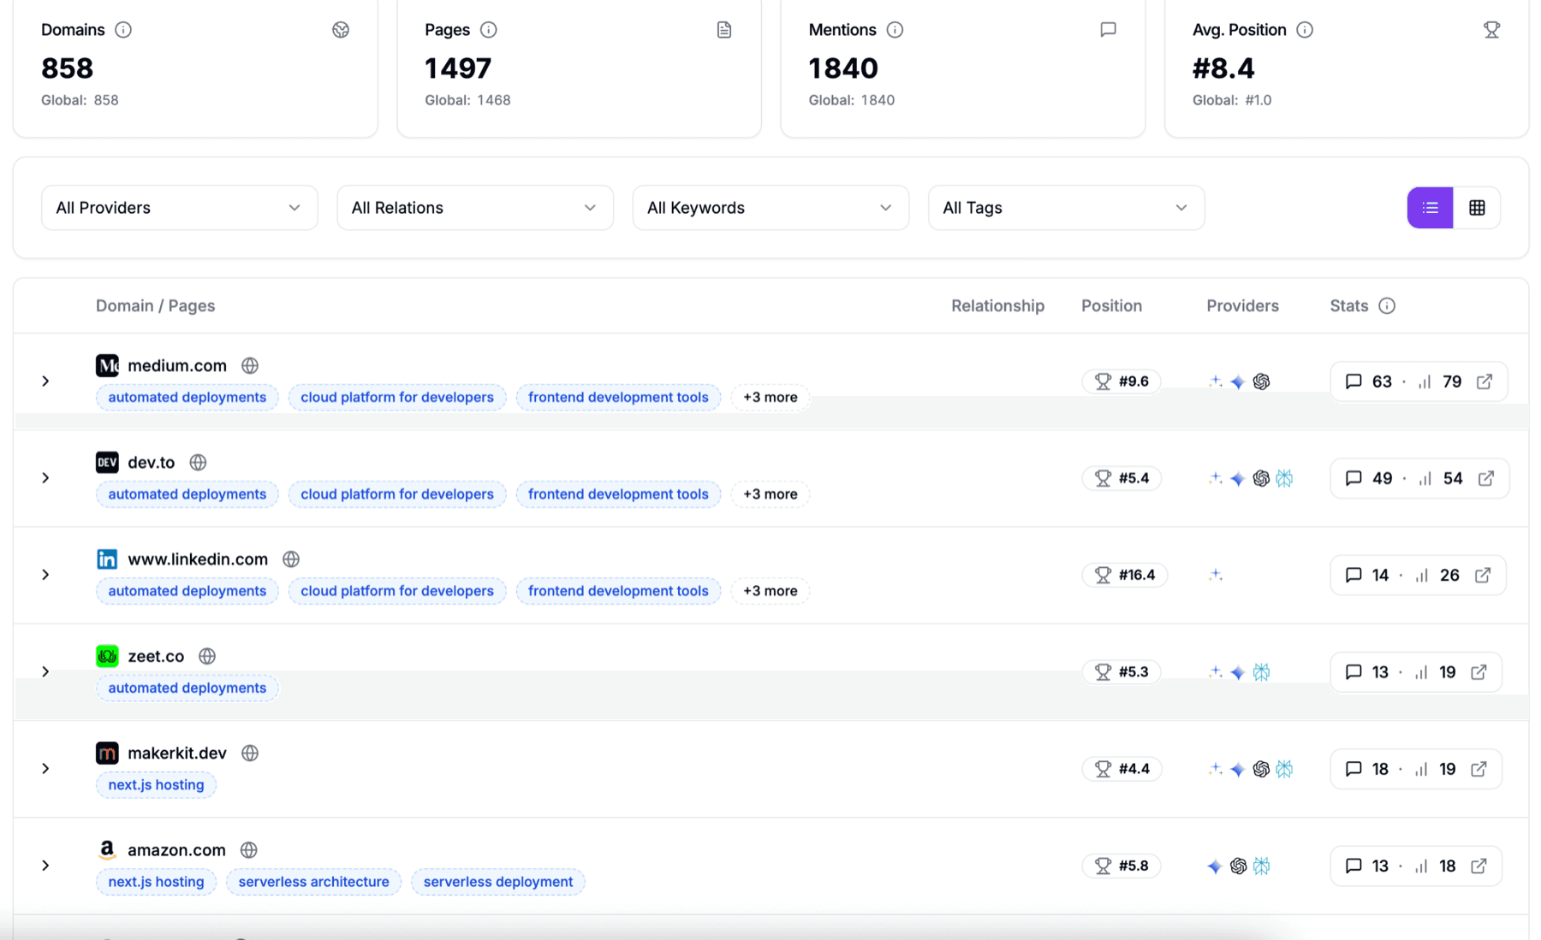The height and width of the screenshot is (940, 1541).
Task: Click the info icon beside Pages
Action: point(489,30)
